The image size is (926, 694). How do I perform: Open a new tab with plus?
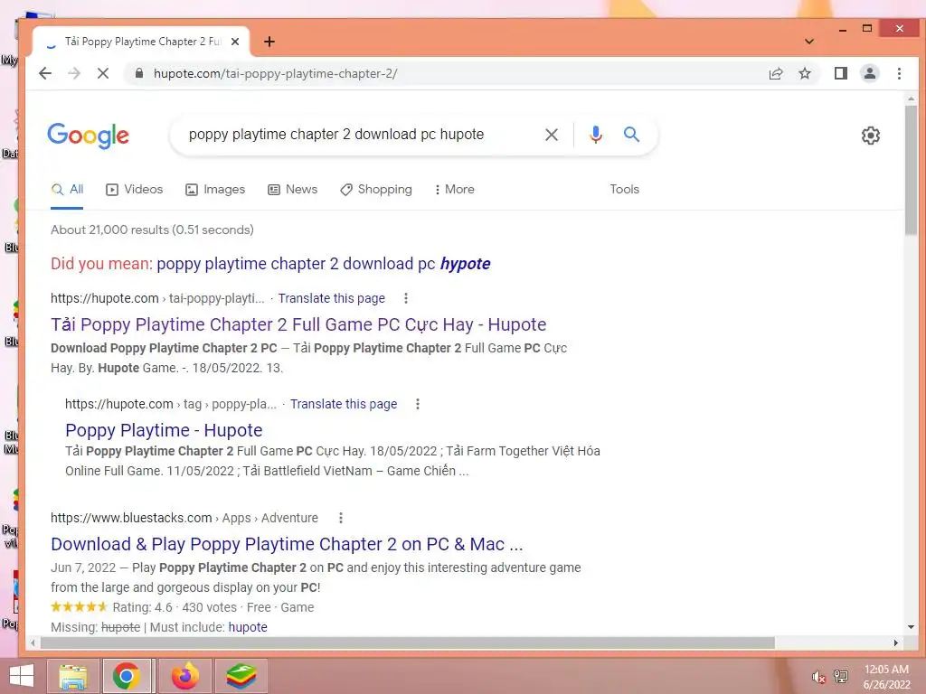tap(269, 42)
